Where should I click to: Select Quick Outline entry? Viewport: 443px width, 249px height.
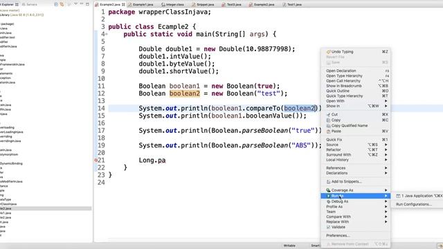coord(356,91)
